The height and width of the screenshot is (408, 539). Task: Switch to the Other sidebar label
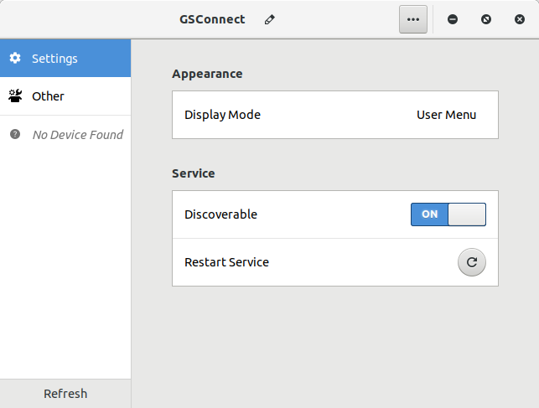48,96
